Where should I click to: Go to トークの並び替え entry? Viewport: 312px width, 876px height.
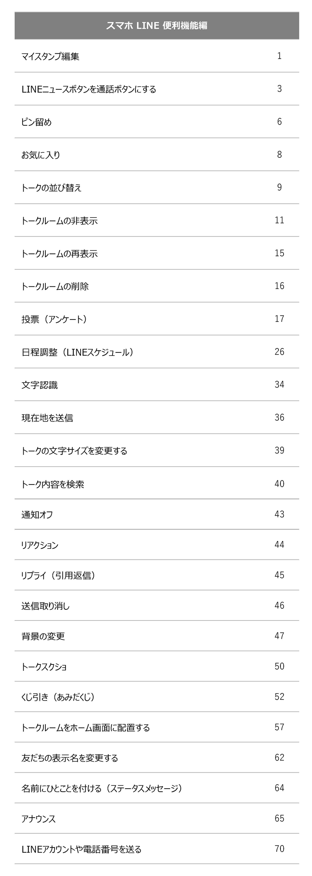(51, 188)
